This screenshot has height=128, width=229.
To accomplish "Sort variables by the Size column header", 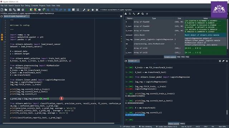I will click(179, 18).
